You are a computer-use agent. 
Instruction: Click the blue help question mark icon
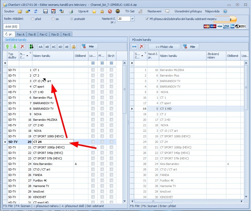click(x=225, y=11)
